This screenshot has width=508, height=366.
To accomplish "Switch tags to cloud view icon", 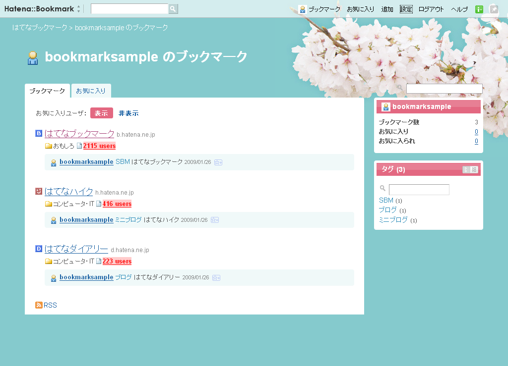I will pyautogui.click(x=474, y=169).
